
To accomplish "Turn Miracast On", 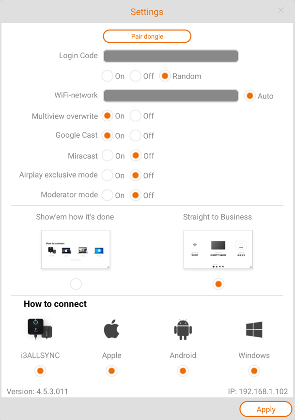I will [108, 156].
